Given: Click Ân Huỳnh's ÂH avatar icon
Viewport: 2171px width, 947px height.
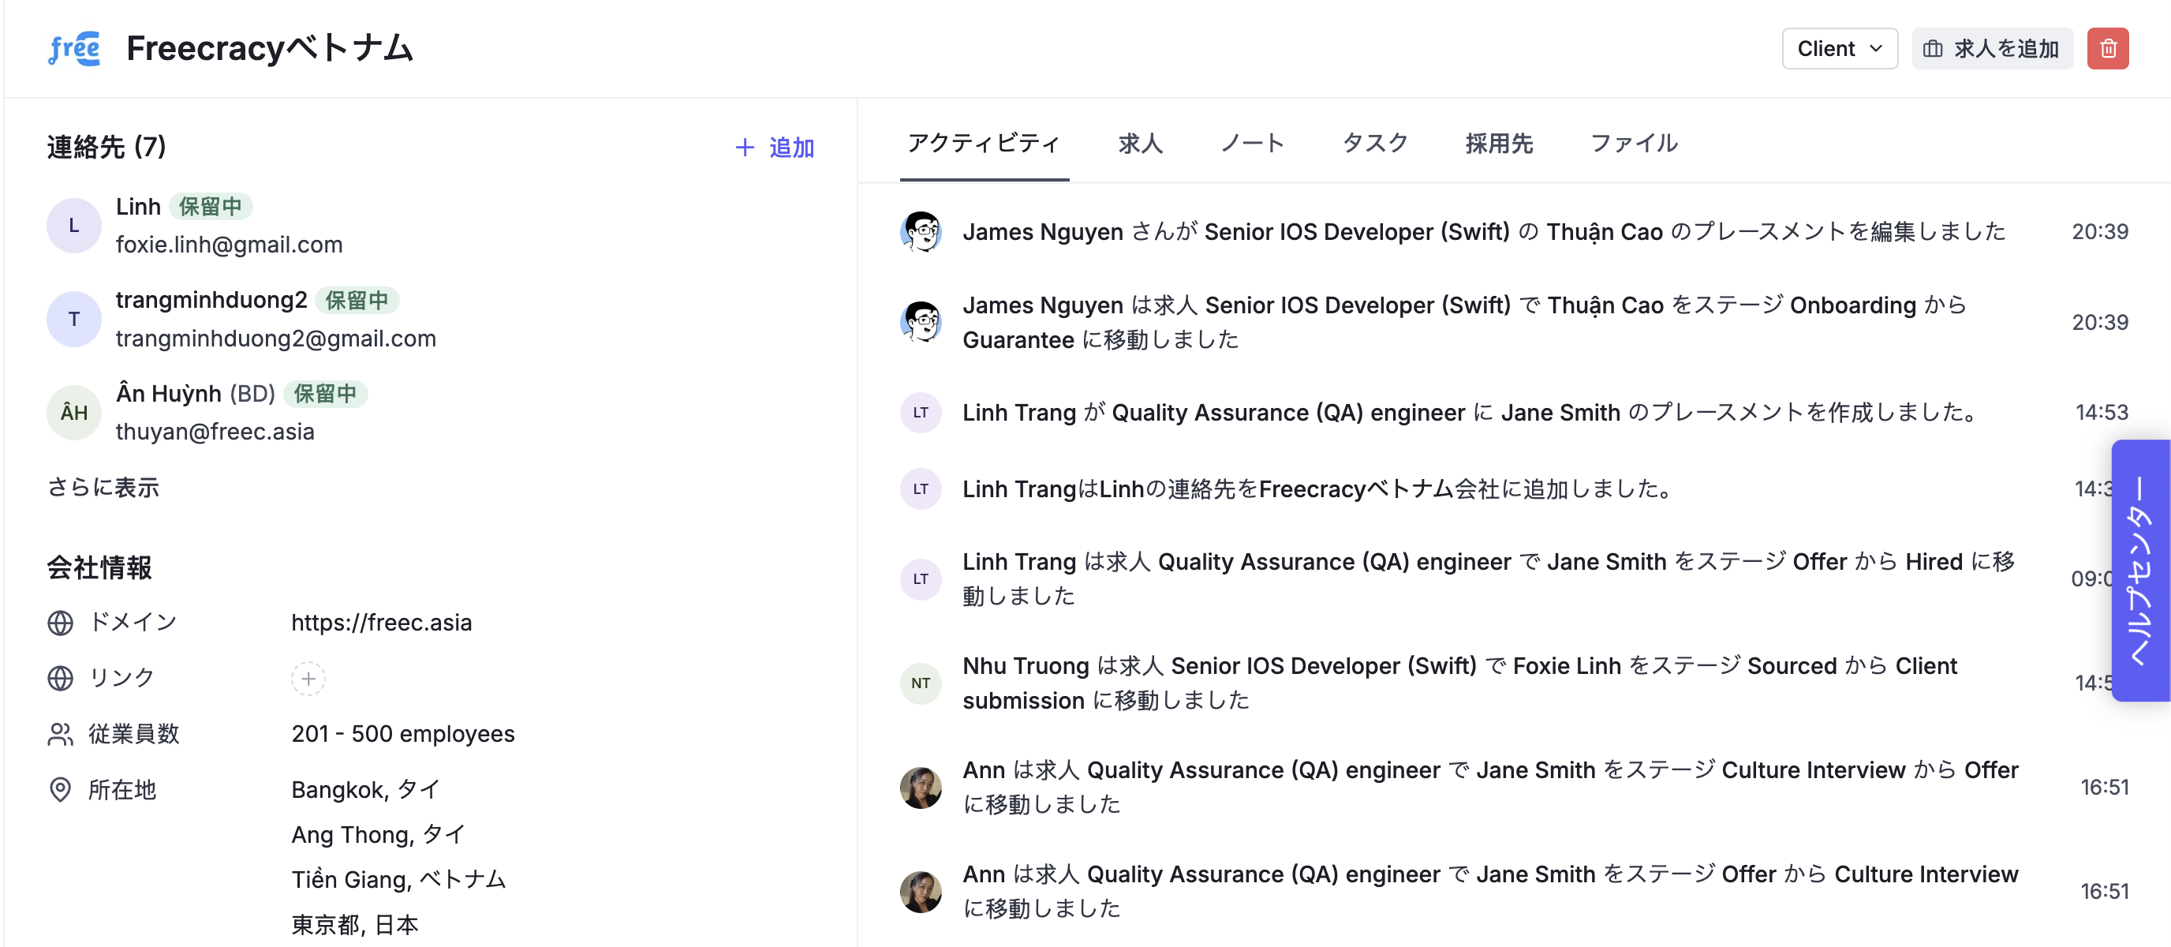Looking at the screenshot, I should 74,413.
